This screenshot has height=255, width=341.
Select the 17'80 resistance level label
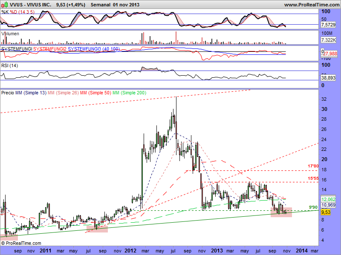(x=313, y=166)
